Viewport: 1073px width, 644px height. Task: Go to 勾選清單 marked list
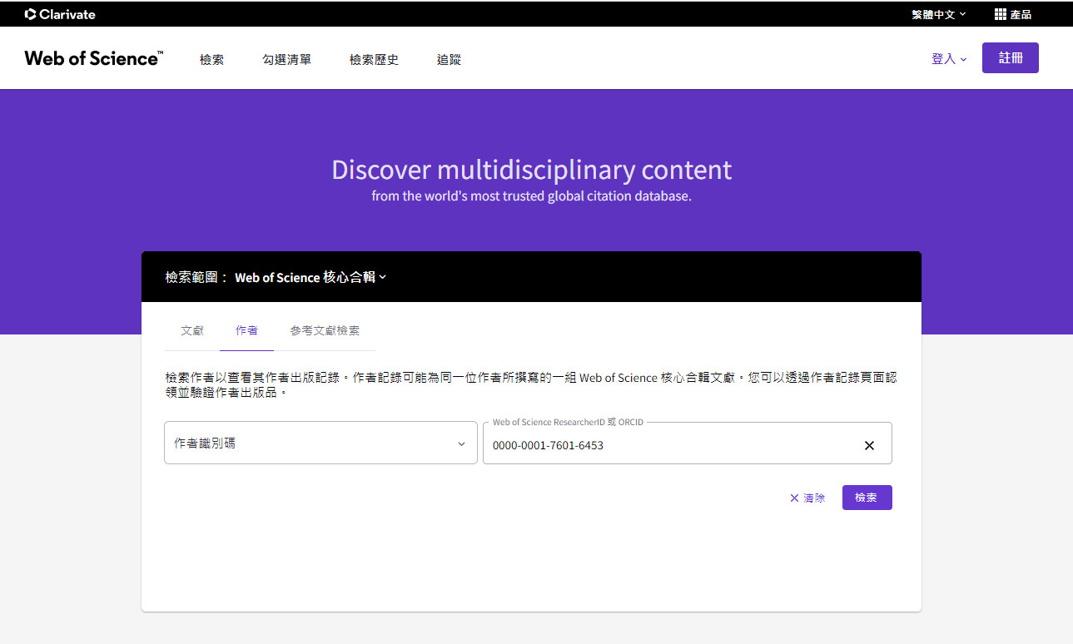coord(286,60)
